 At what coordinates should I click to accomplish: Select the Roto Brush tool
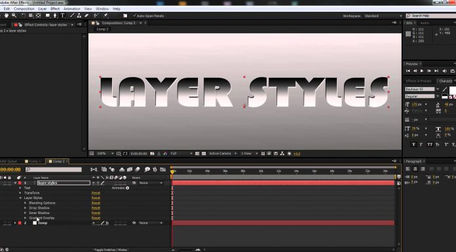pos(96,16)
